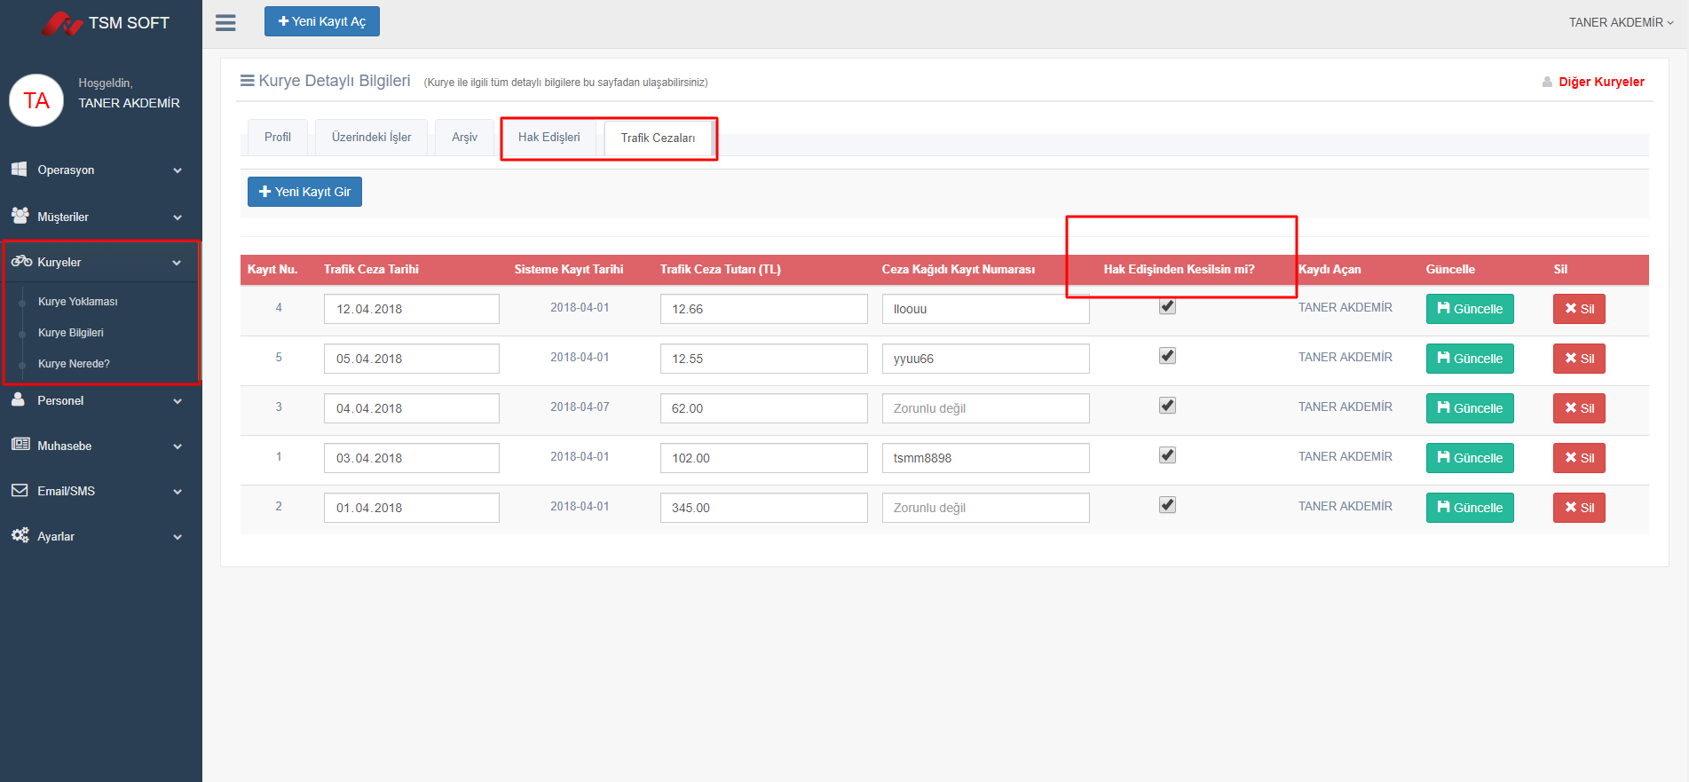Click the Email/SMS envelope icon
1689x782 pixels.
[x=20, y=490]
